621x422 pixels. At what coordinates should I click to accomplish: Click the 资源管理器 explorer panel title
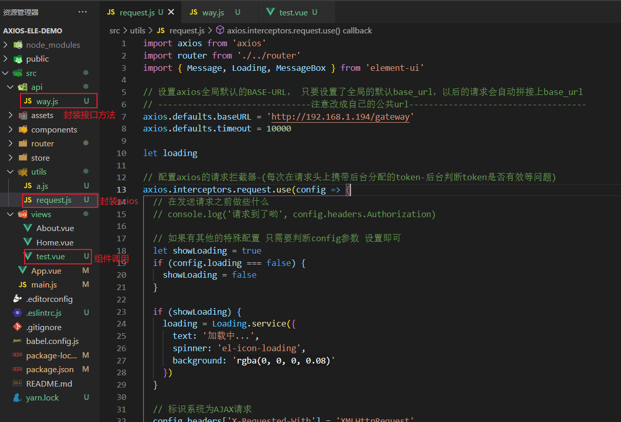pos(21,12)
